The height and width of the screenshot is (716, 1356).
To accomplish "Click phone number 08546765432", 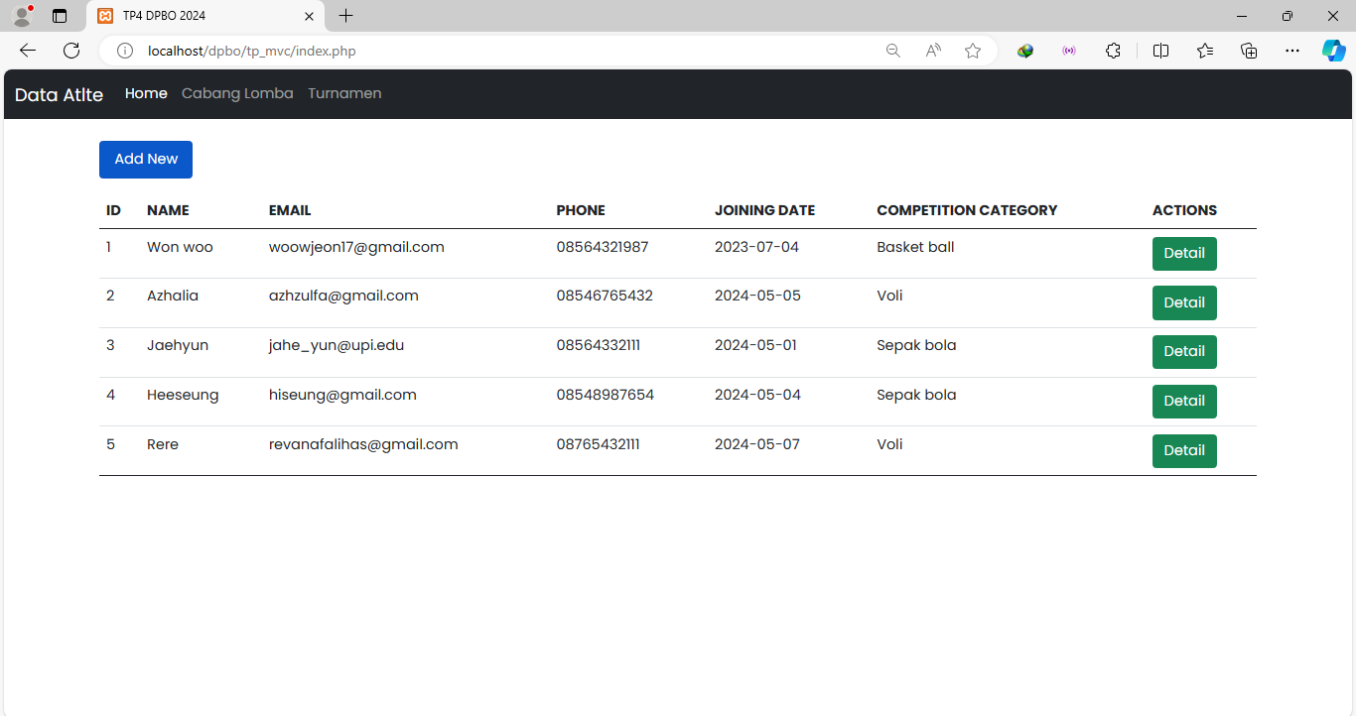I will 605,296.
